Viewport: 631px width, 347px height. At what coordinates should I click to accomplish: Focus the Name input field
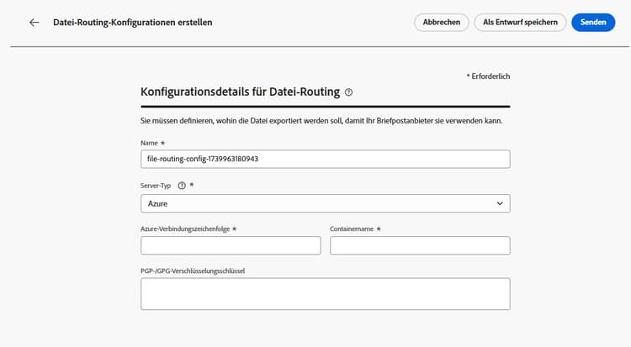(325, 159)
